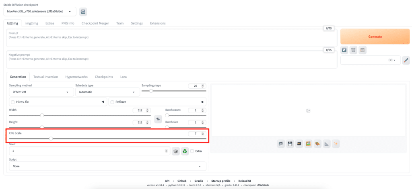Click the Reload UI footer link
412x189 pixels.
pyautogui.click(x=244, y=181)
